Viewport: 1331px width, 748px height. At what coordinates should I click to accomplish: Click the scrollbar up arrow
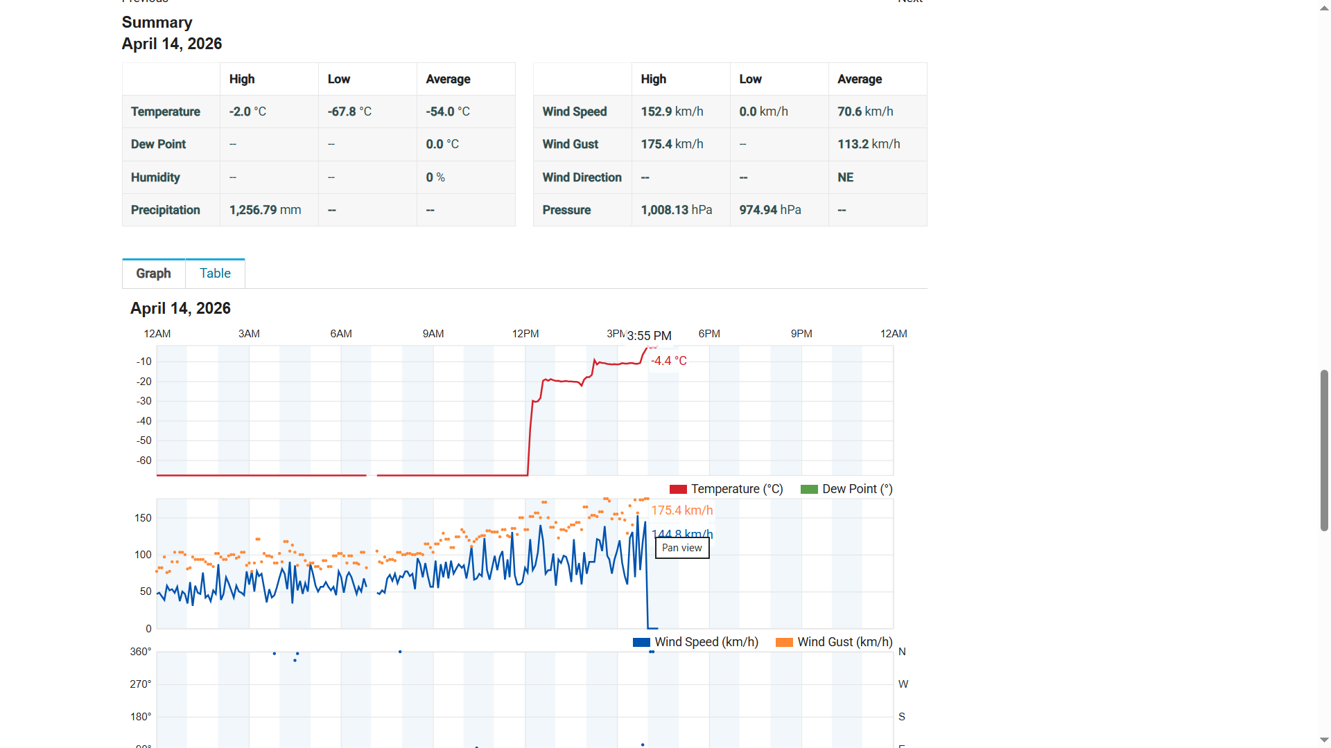[x=1324, y=7]
